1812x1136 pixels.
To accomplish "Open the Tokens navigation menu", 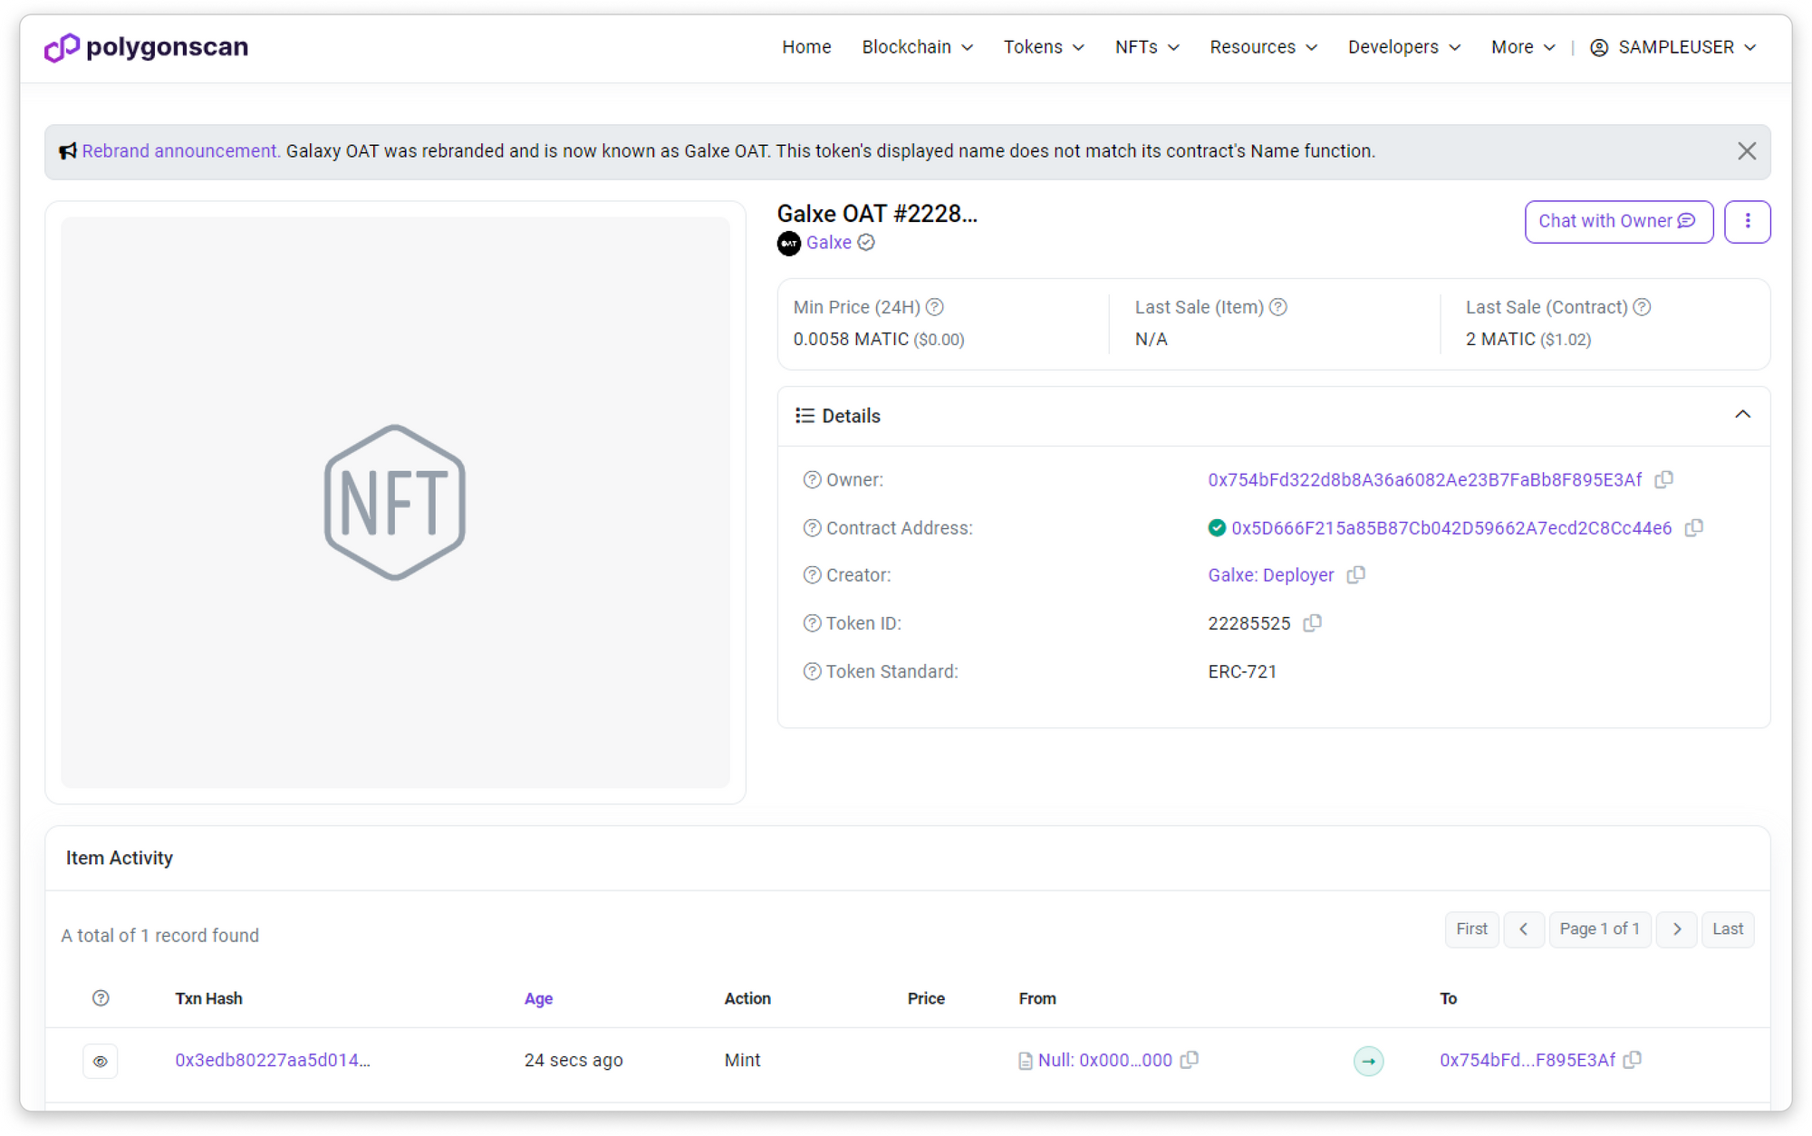I will tap(1043, 47).
